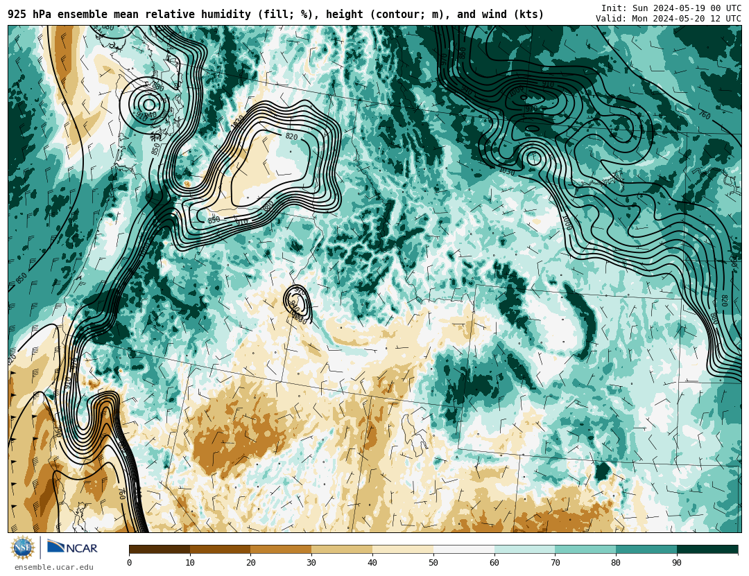Click the 30-40 tan colorbar segment
The width and height of the screenshot is (749, 576).
342,549
